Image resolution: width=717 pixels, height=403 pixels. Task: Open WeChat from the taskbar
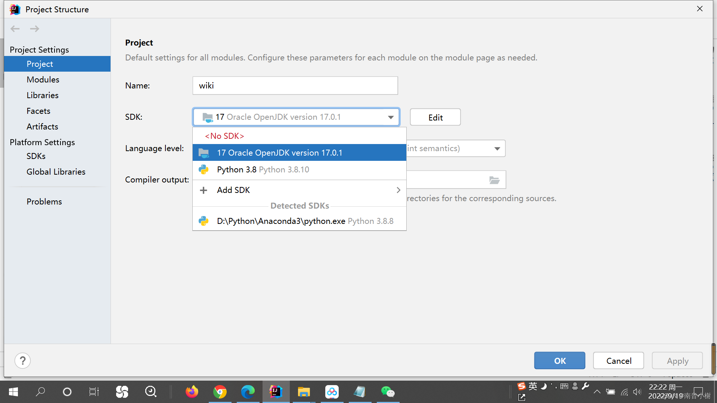pyautogui.click(x=388, y=392)
